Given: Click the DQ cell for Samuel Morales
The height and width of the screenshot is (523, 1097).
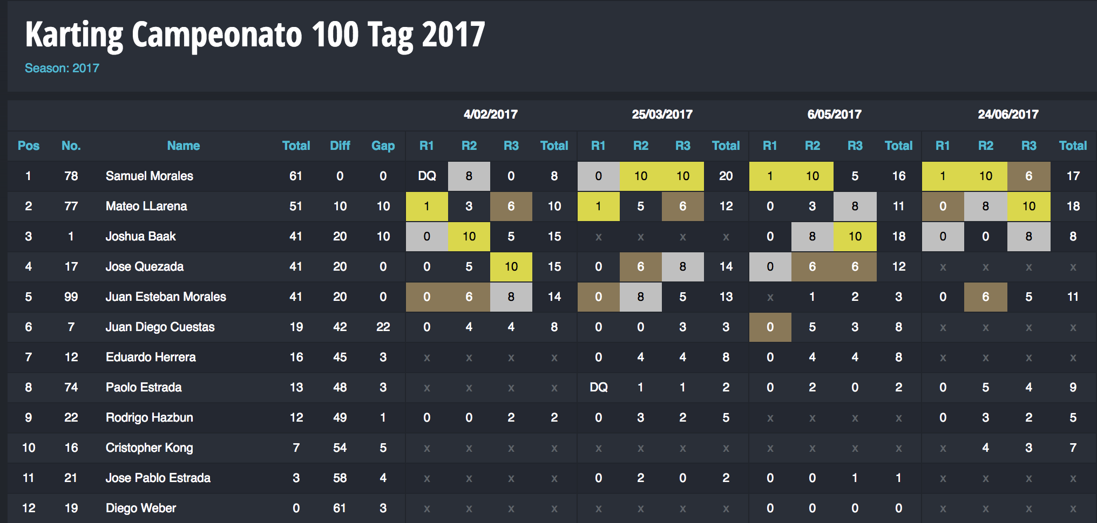Looking at the screenshot, I should (427, 176).
